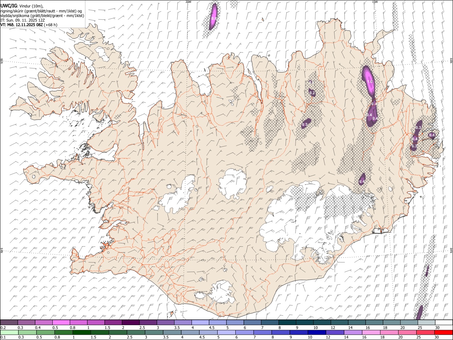This screenshot has width=453, height=340.
Task: Pick the light gray upper swatch between 25 and 30
Action: [426, 322]
